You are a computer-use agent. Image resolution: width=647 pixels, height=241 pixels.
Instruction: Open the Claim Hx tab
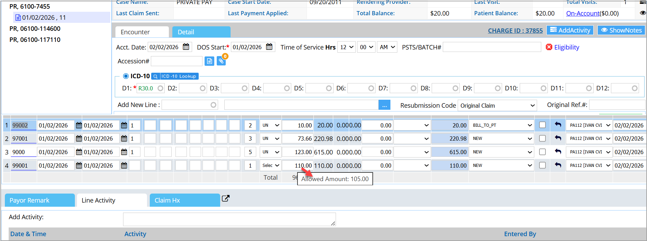(184, 200)
